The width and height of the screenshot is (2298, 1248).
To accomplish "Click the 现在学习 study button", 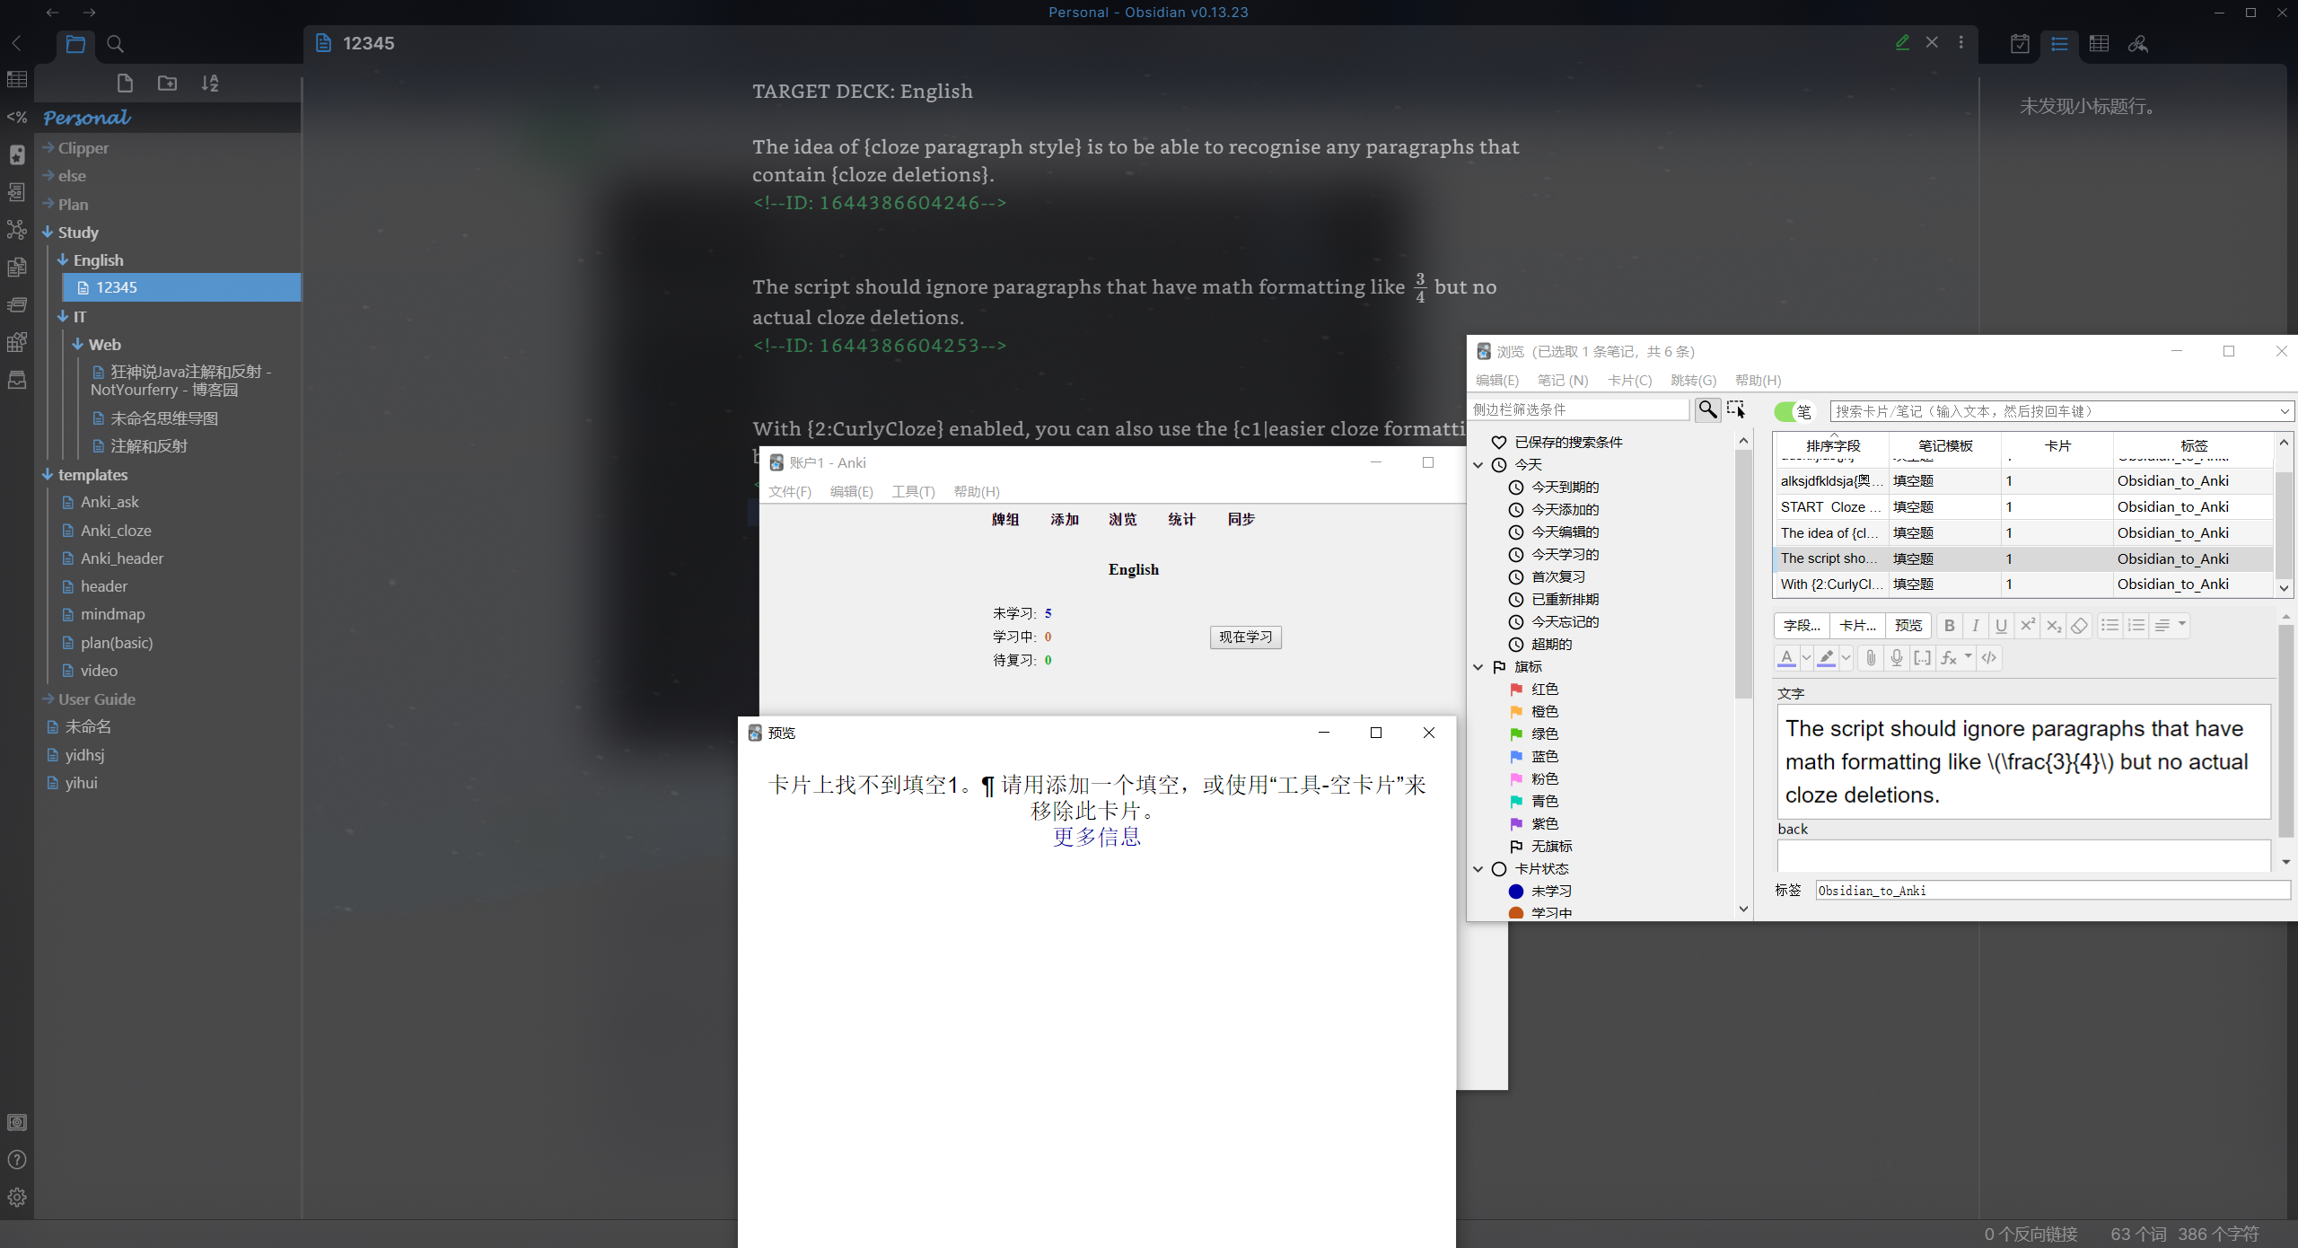I will point(1245,637).
